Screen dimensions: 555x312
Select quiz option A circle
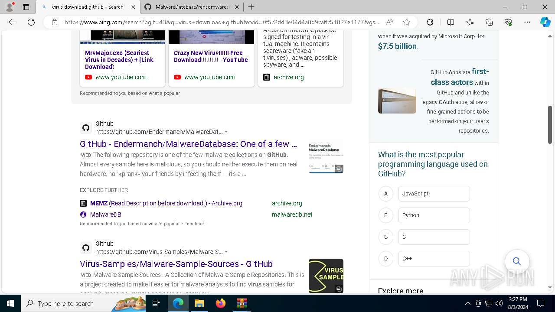(x=385, y=194)
